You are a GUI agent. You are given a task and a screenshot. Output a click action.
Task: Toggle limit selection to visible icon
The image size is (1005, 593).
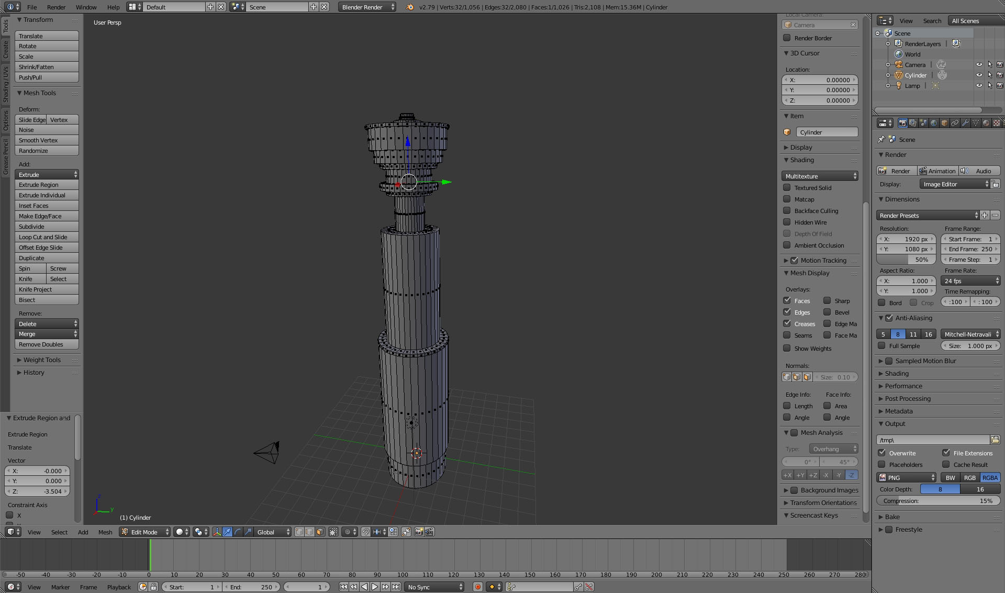pos(333,532)
